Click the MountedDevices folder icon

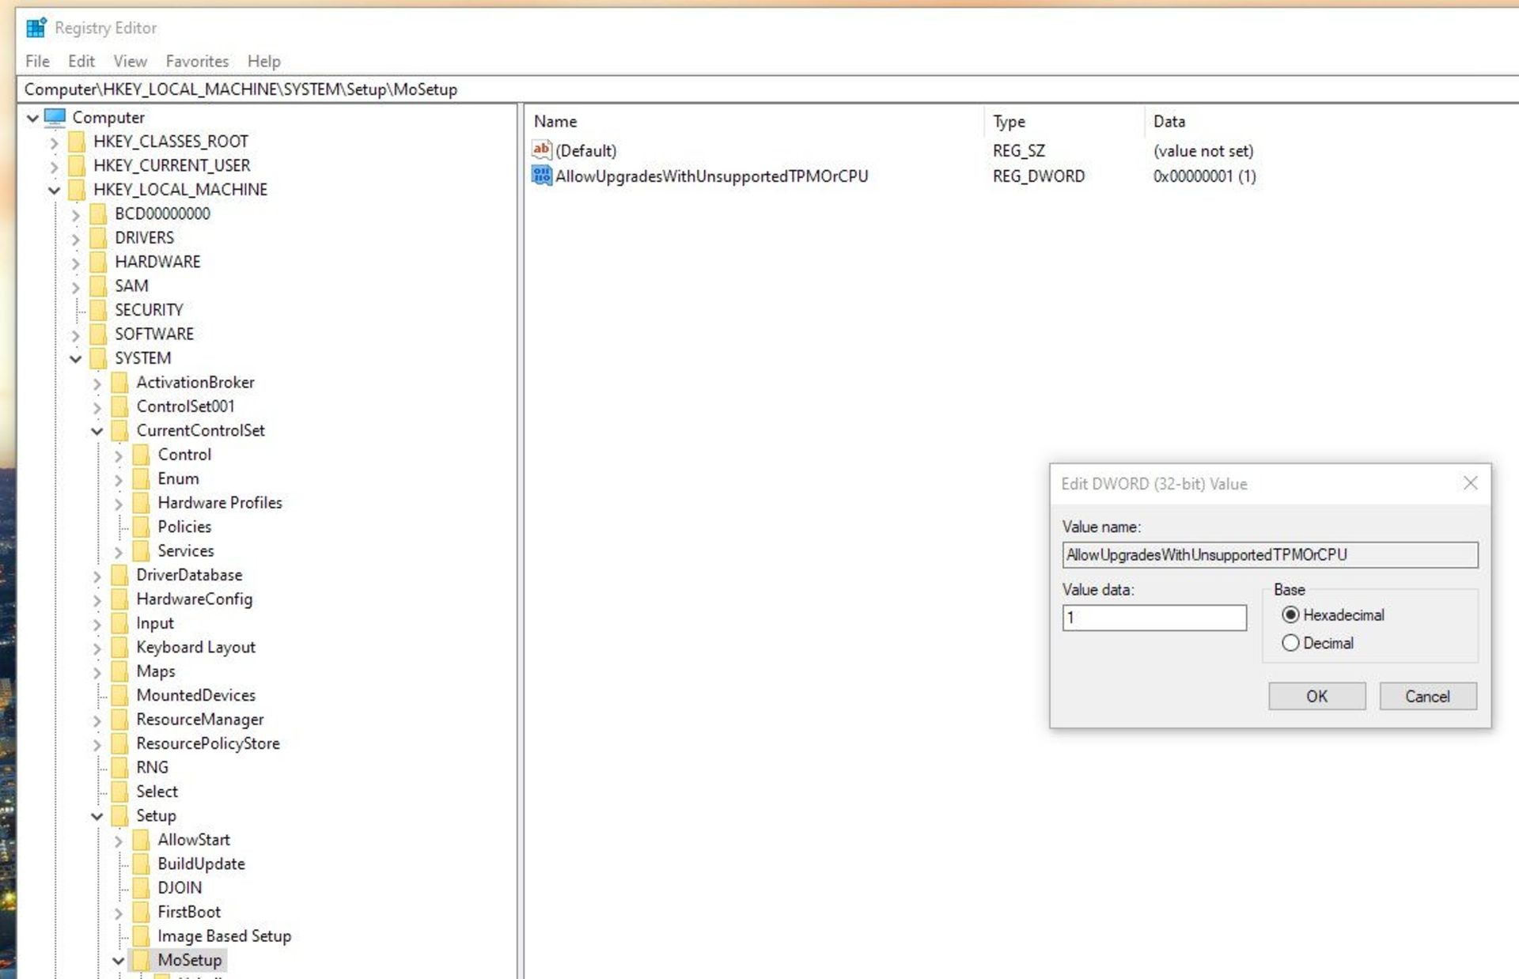coord(120,695)
